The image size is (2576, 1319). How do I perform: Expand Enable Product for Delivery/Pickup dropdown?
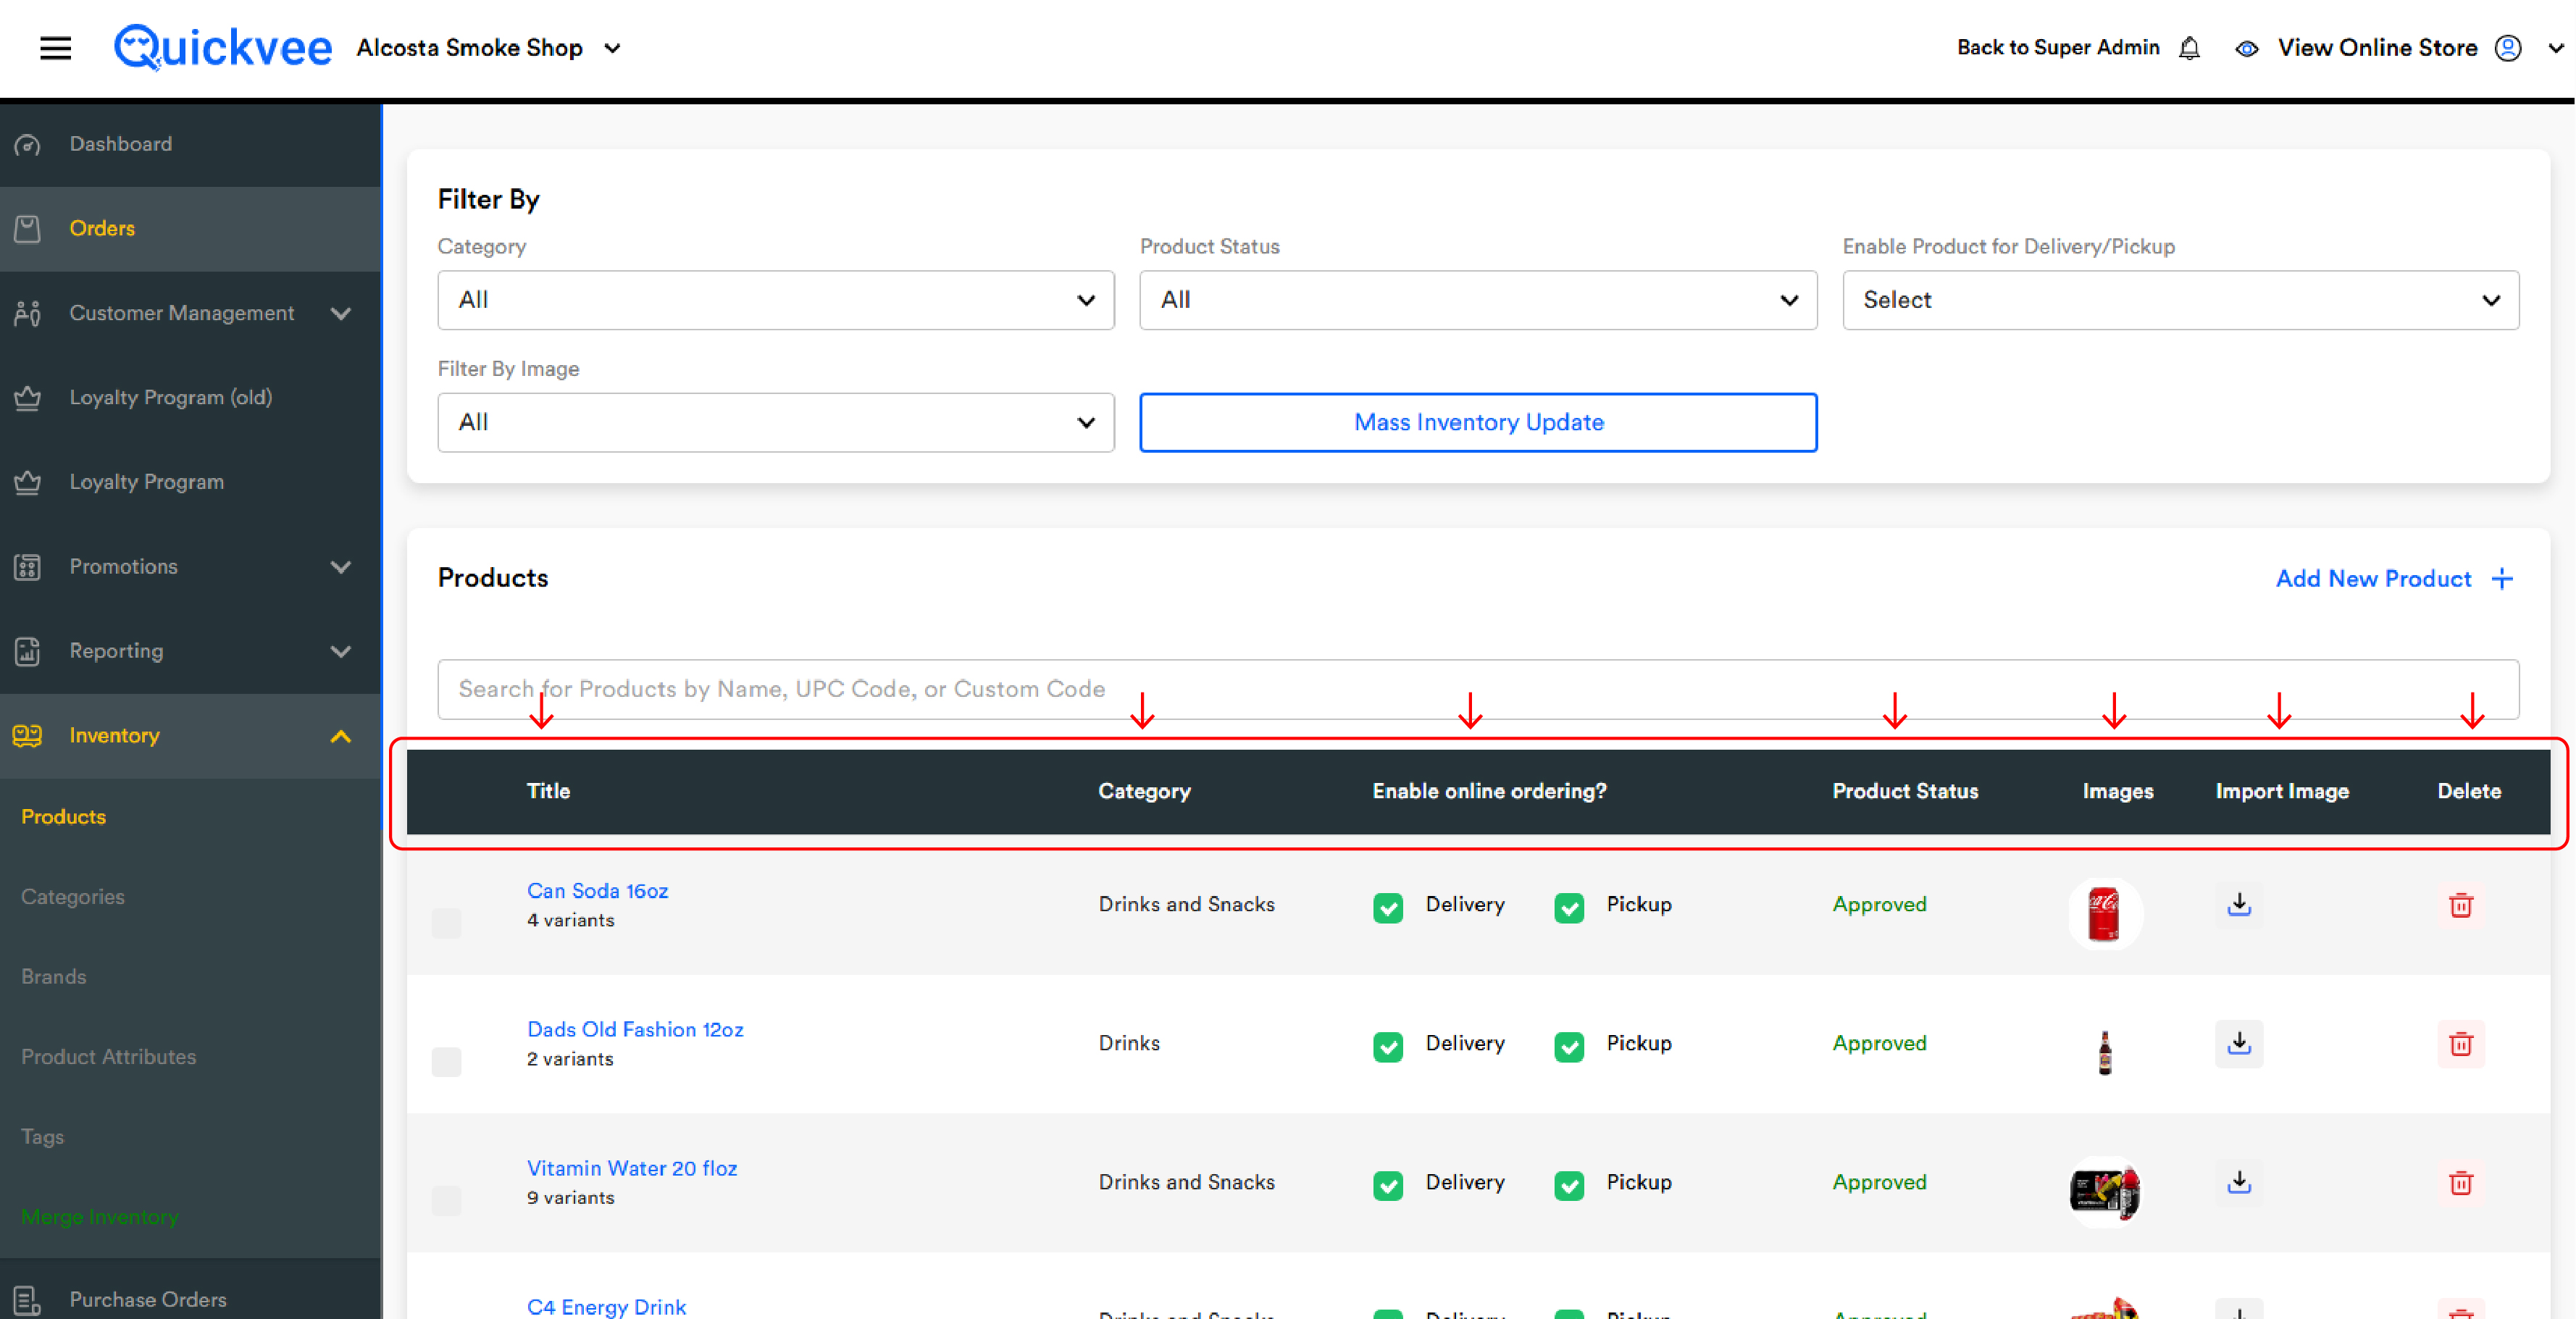(2181, 300)
